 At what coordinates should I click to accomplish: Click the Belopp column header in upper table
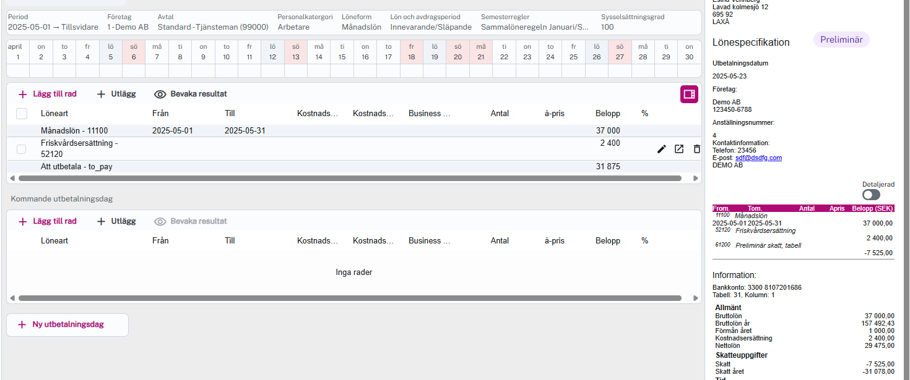(x=607, y=114)
